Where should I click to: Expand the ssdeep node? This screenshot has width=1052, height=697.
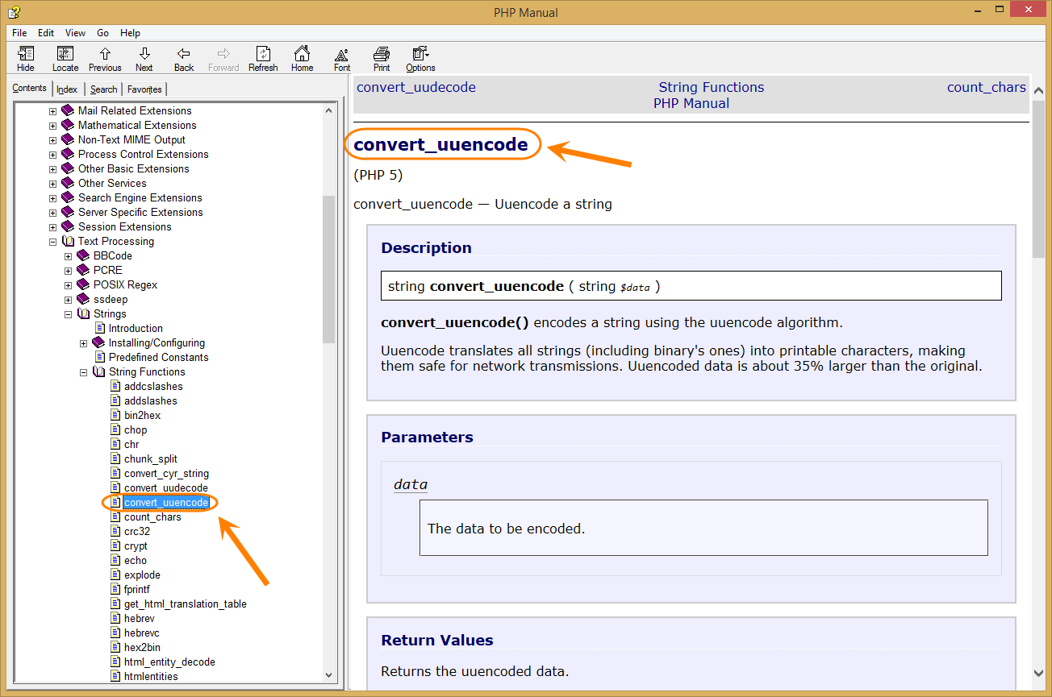click(69, 300)
